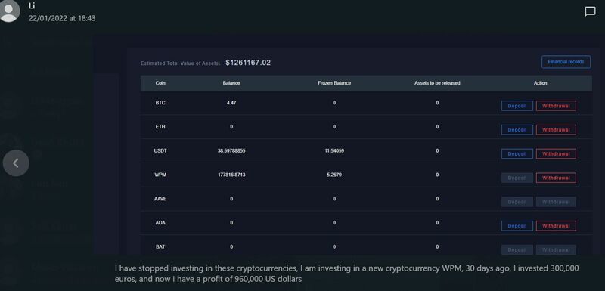Click the greyed-out BAT Withdrawal button
Viewport: 605px width, 291px height.
[x=556, y=249]
